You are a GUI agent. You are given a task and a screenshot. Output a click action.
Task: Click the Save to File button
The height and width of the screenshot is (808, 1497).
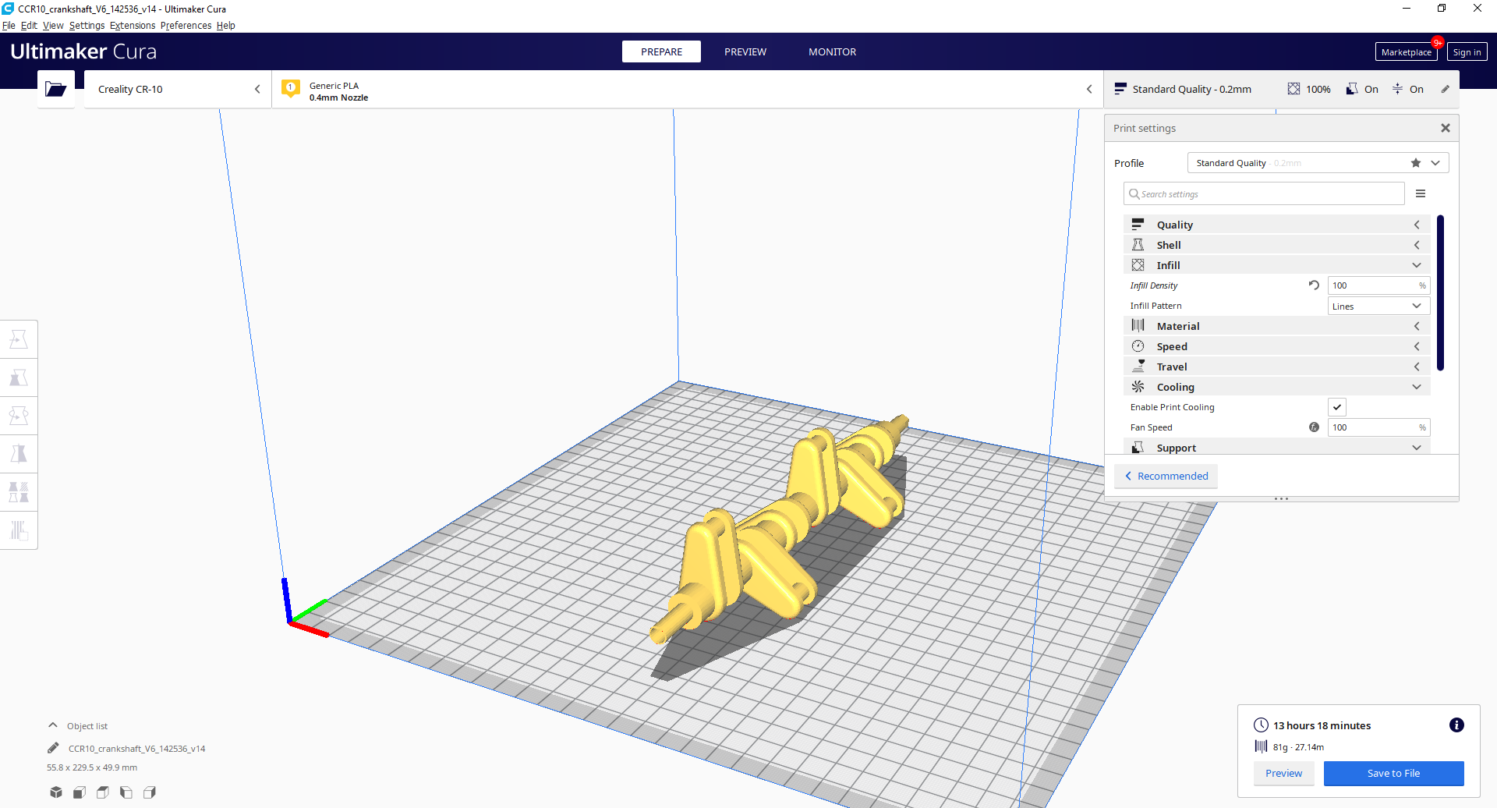[1393, 773]
